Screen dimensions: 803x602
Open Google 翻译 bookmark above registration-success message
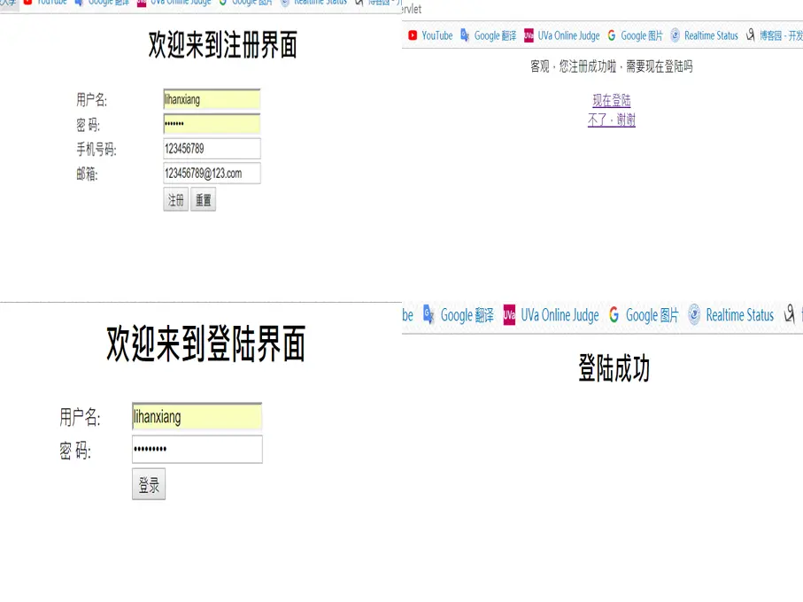click(x=488, y=35)
